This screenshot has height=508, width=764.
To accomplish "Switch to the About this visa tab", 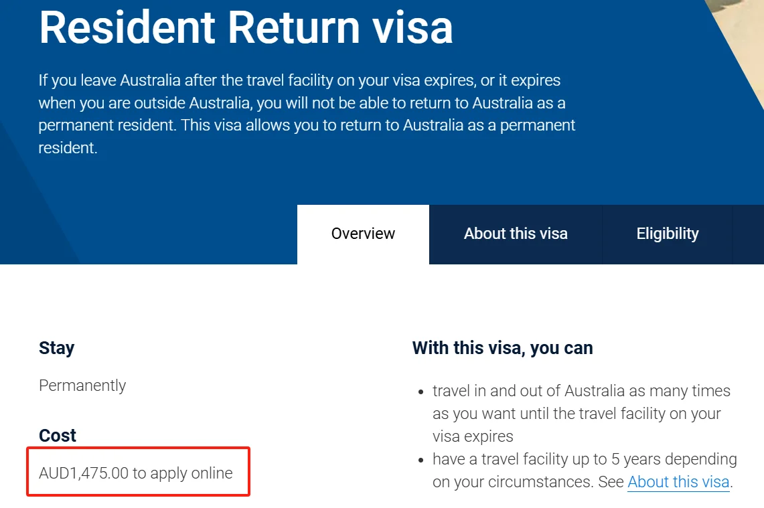I will (516, 234).
